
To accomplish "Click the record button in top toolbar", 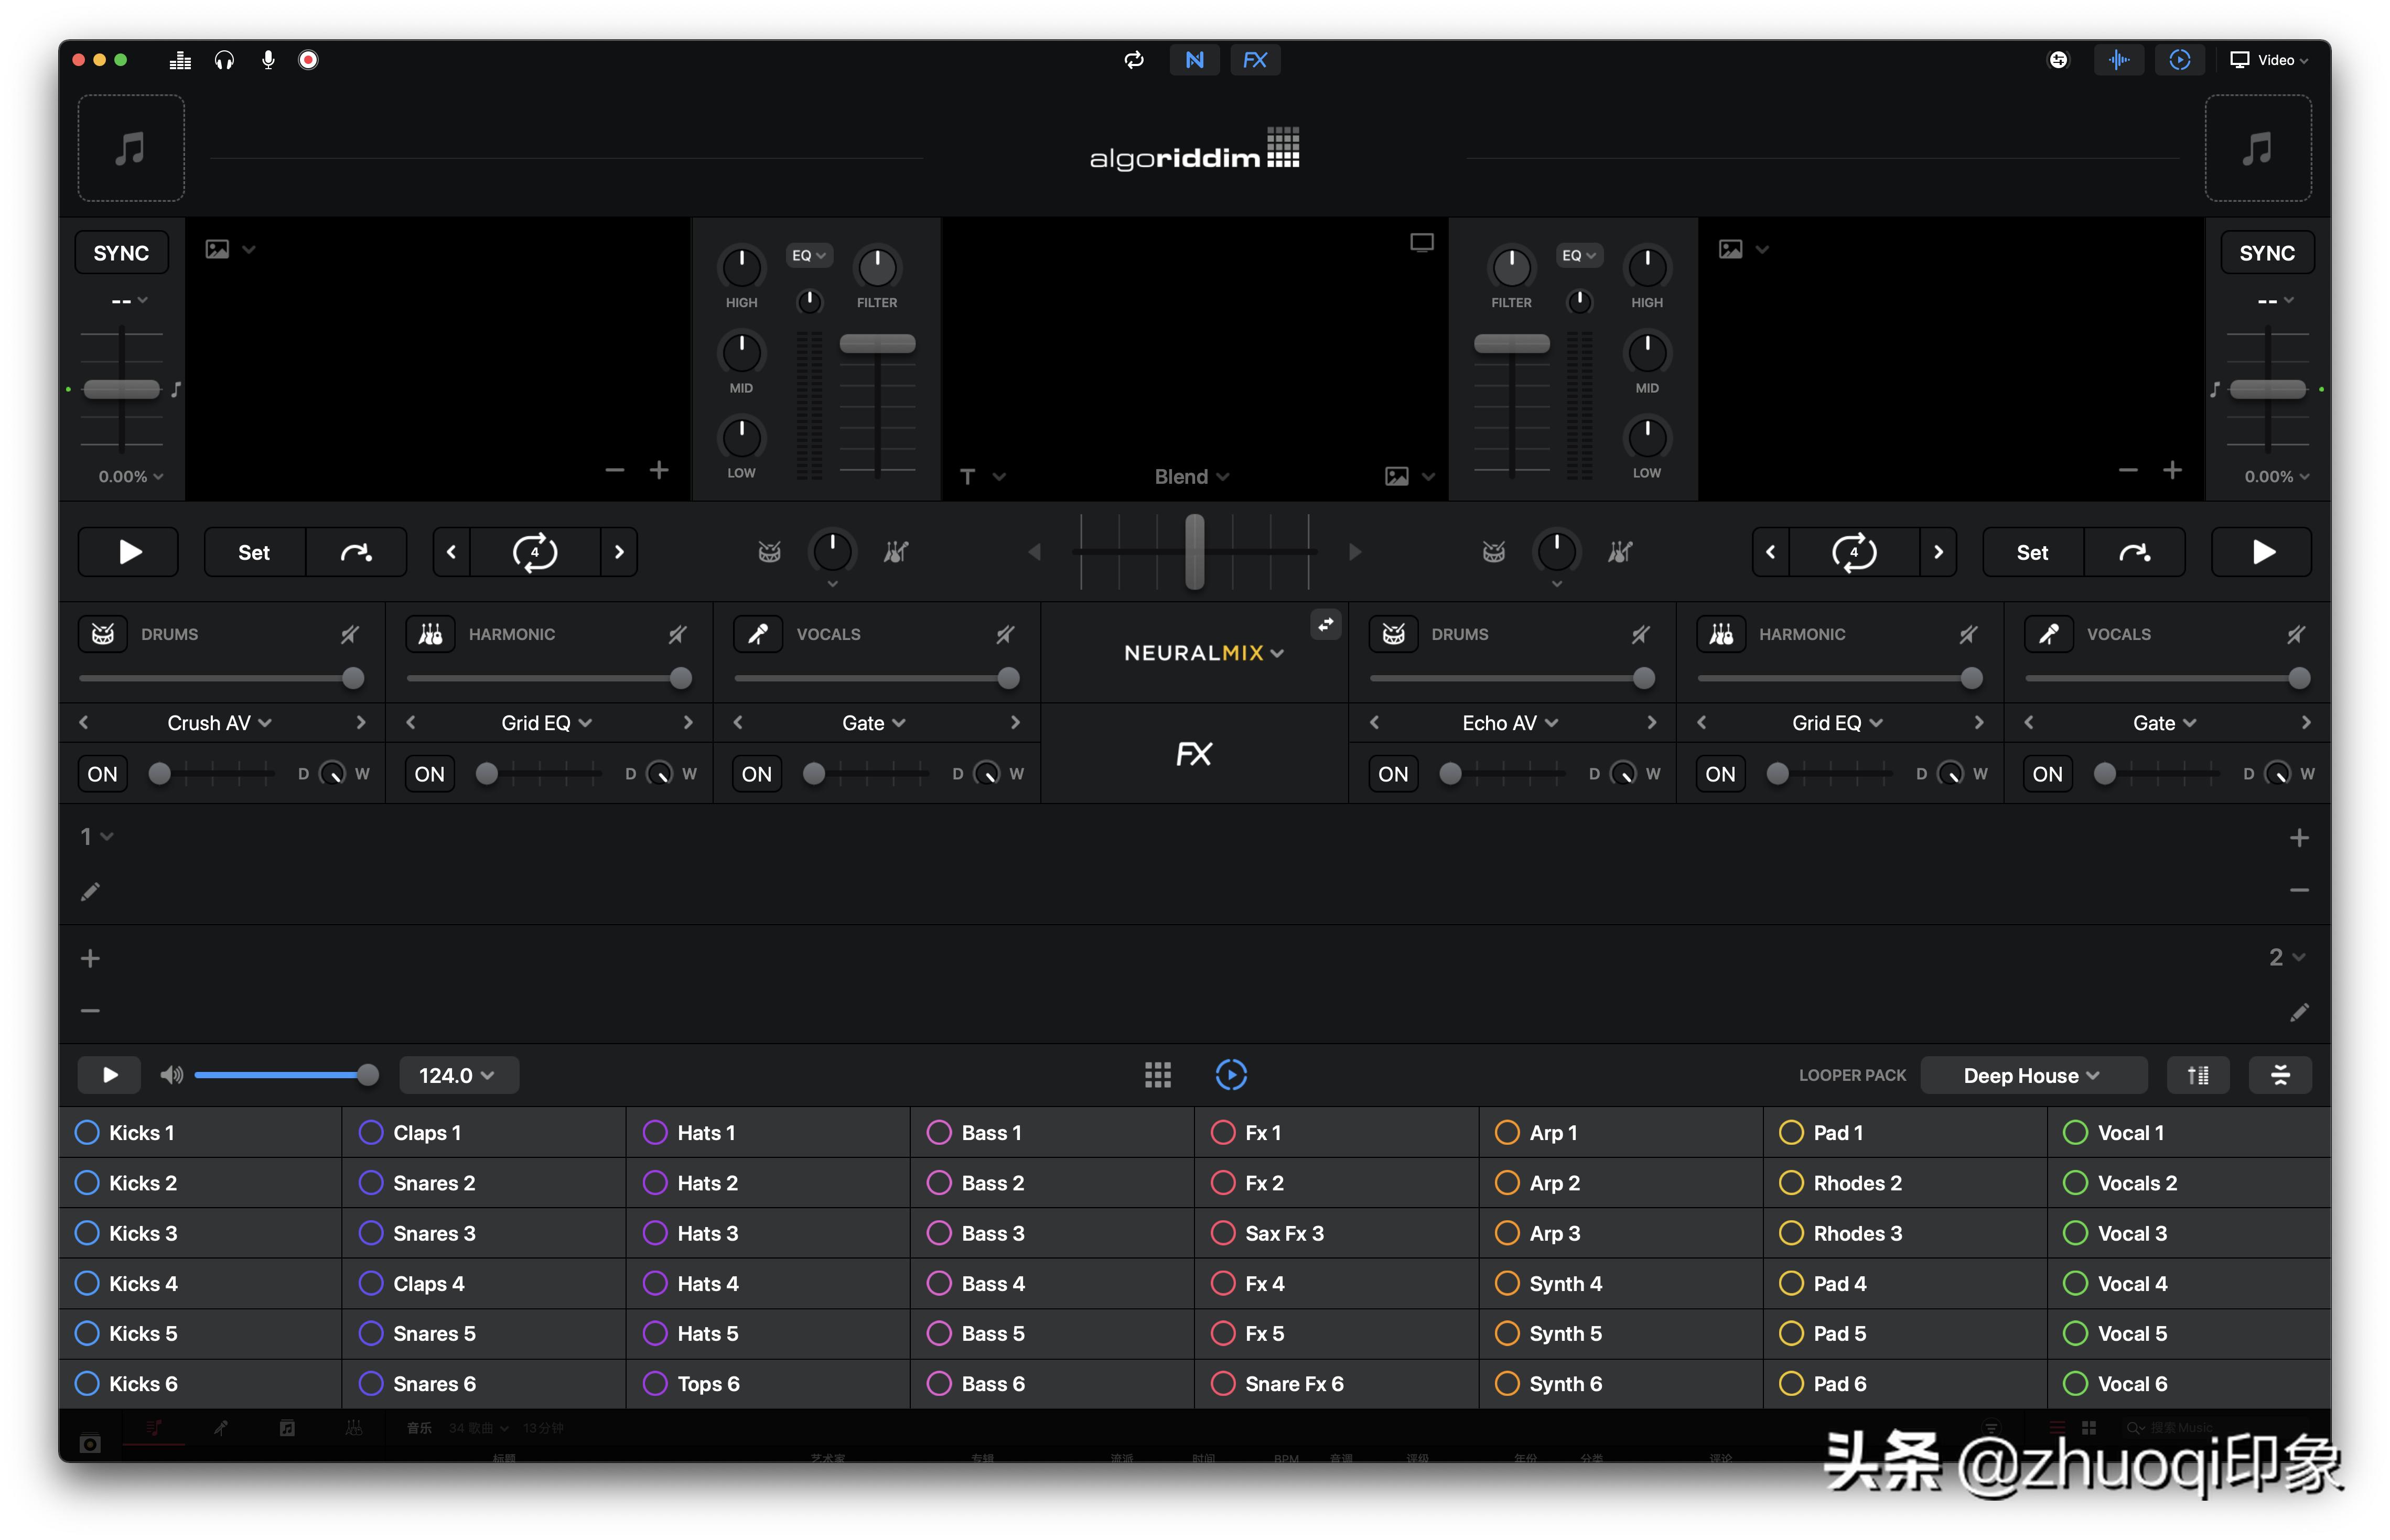I will 308,60.
